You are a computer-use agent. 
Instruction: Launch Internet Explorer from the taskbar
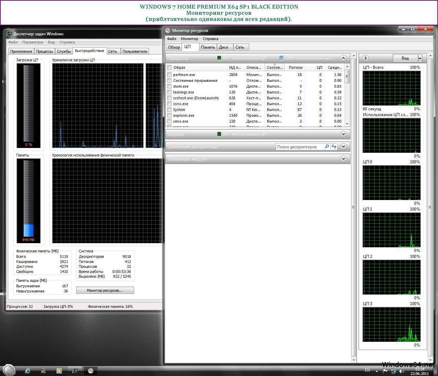tap(28, 371)
